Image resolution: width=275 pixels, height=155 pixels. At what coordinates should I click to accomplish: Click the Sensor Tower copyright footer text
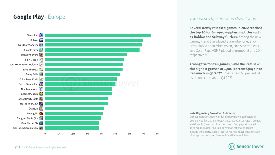(44, 147)
